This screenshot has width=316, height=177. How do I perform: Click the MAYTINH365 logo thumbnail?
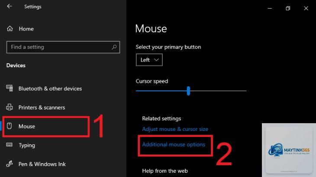tap(289, 150)
